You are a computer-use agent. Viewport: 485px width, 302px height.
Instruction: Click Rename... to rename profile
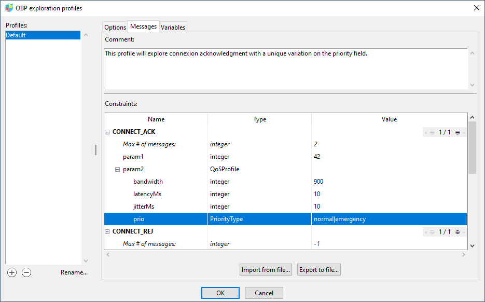74,272
